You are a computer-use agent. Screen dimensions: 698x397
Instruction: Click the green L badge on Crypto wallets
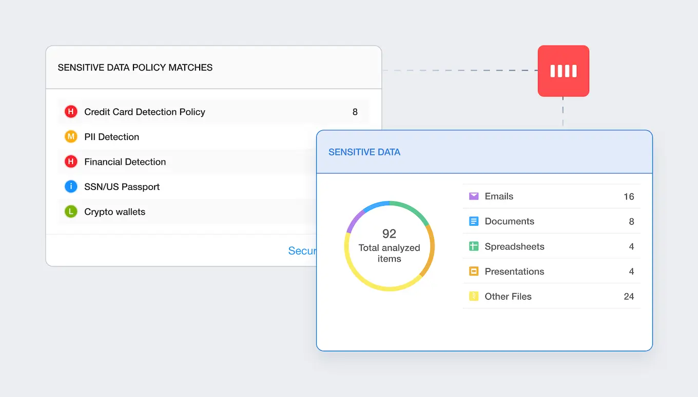(71, 211)
